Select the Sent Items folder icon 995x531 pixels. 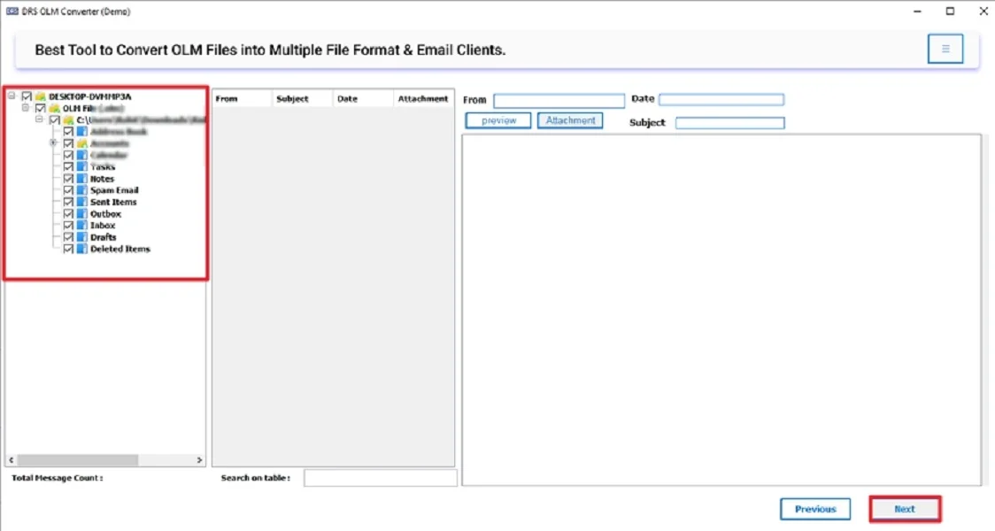(x=81, y=202)
